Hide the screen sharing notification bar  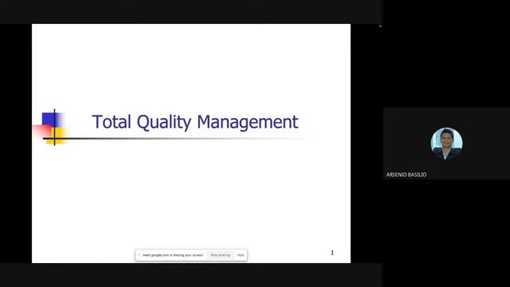tap(241, 255)
